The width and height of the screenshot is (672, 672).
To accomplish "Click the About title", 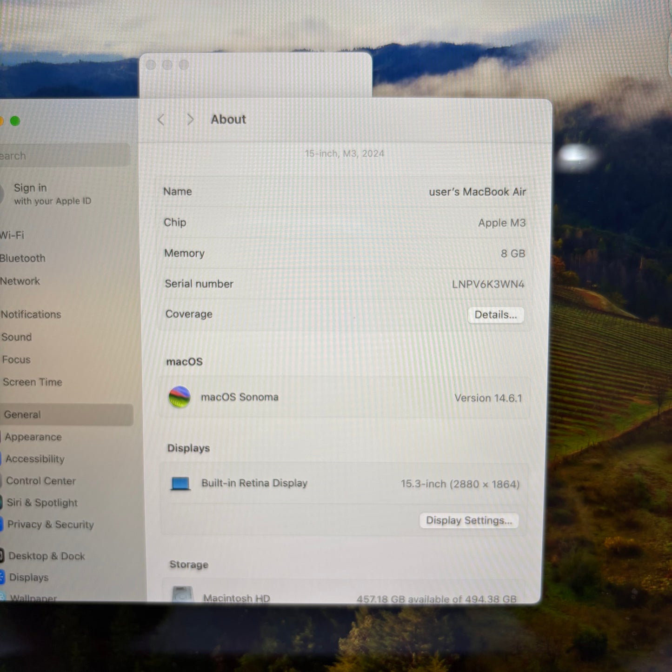I will point(228,120).
